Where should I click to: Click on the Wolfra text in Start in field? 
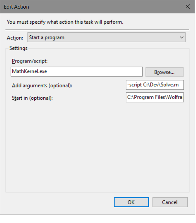[175, 97]
